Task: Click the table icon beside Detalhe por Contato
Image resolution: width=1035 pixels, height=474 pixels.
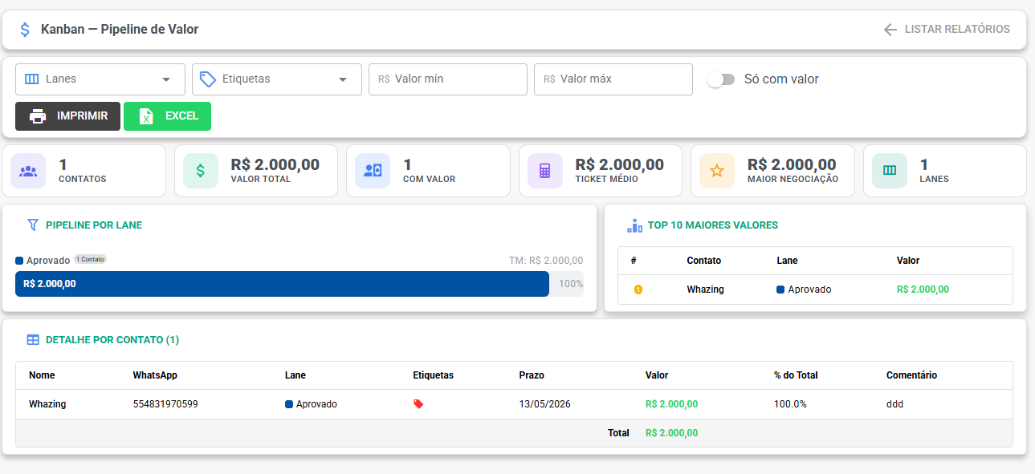Action: (x=33, y=340)
